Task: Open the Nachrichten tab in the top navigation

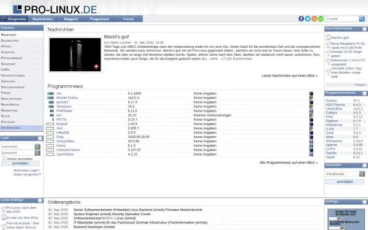Action: tap(43, 19)
